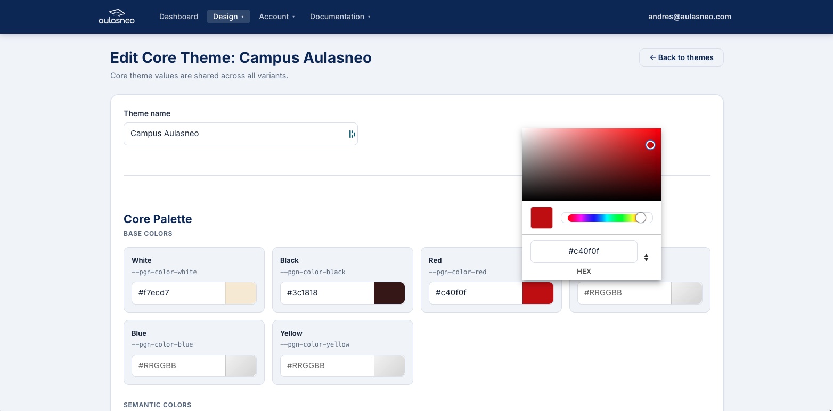
Task: Click the Red color swatch
Action: 538,293
